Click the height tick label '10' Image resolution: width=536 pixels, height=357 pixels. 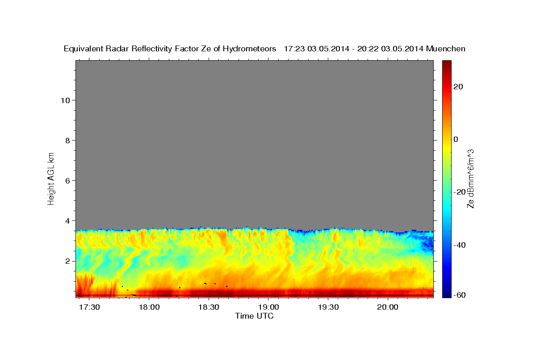click(65, 100)
